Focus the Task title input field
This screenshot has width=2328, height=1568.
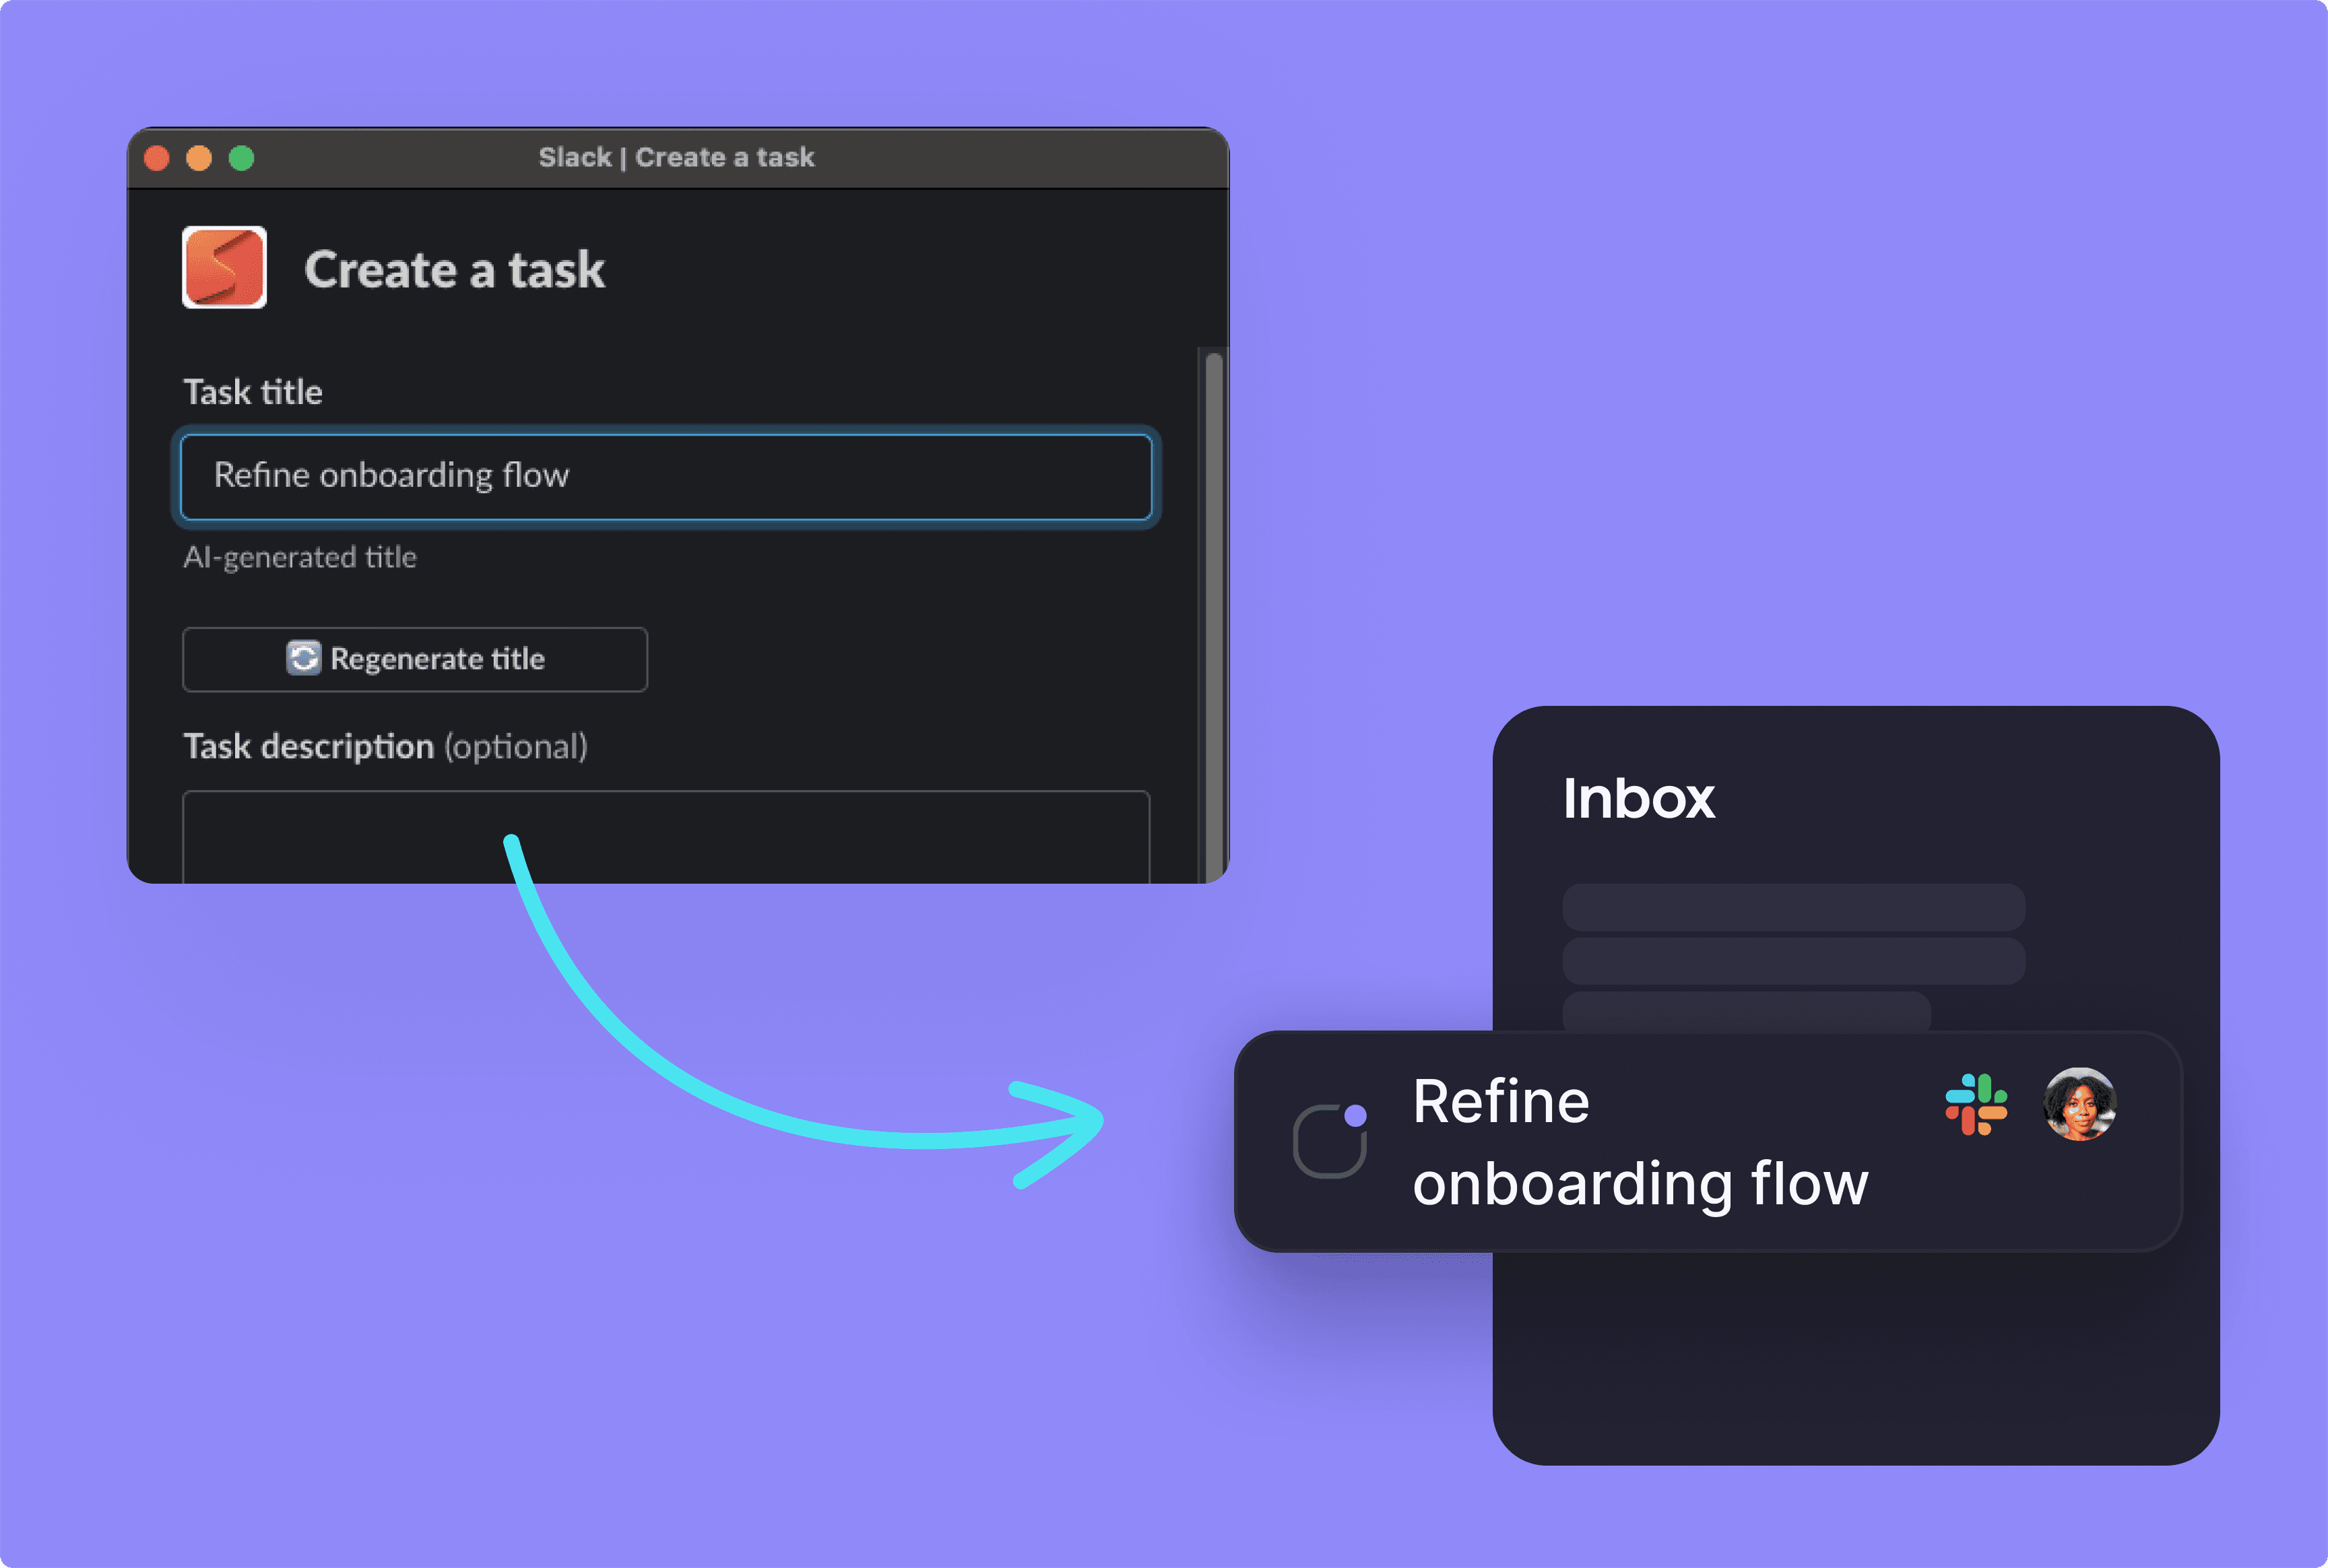tap(666, 476)
